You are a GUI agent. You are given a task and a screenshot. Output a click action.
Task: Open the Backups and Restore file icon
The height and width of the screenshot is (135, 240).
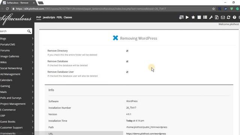coord(217,17)
